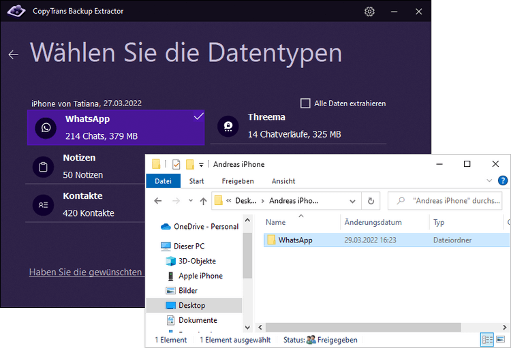Screen dimensions: 511x348
Task: Click navigation pane scroll down arrow
Action: tap(248, 327)
